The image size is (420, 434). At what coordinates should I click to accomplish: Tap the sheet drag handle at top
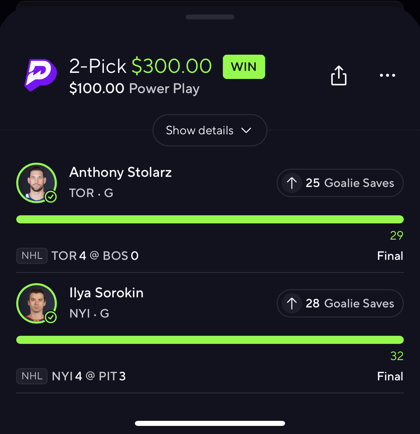[x=210, y=17]
